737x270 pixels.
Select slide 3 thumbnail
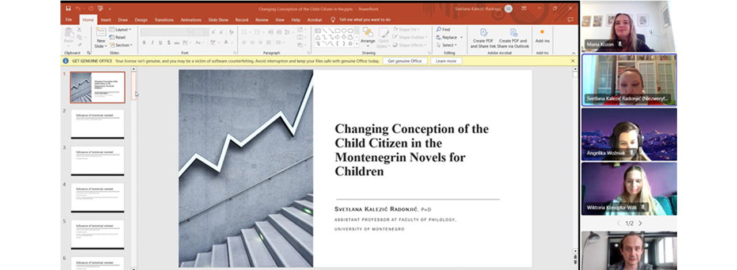tap(98, 161)
